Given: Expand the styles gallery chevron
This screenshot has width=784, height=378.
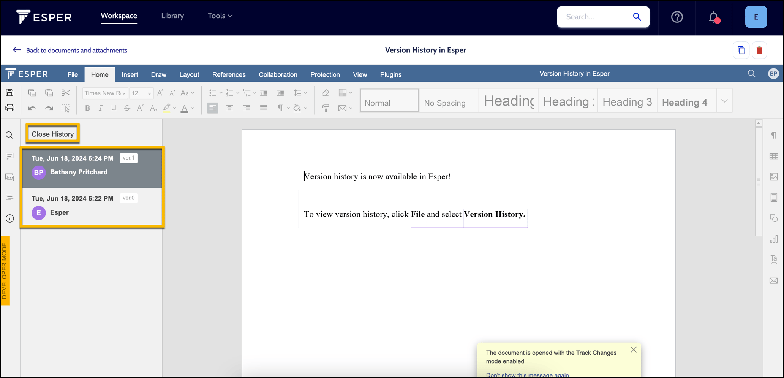Looking at the screenshot, I should click(x=724, y=101).
